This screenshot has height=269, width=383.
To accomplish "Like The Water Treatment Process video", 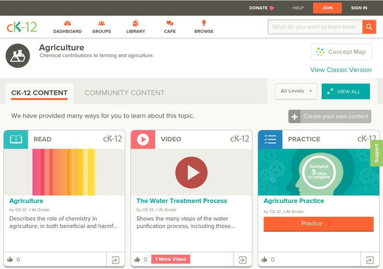I will (137, 259).
